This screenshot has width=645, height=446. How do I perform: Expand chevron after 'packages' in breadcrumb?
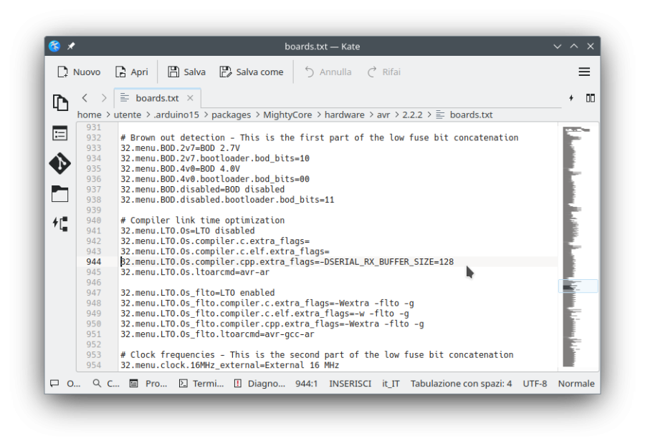257,115
